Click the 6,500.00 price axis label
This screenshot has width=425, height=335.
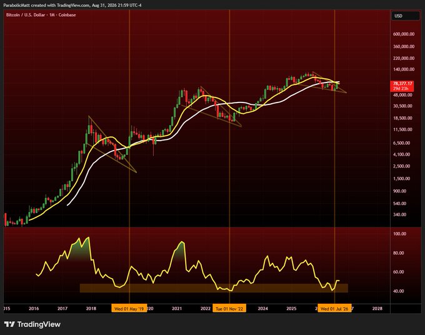401,142
